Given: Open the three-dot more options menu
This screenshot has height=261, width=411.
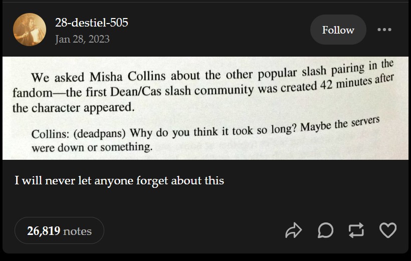Looking at the screenshot, I should pos(384,30).
